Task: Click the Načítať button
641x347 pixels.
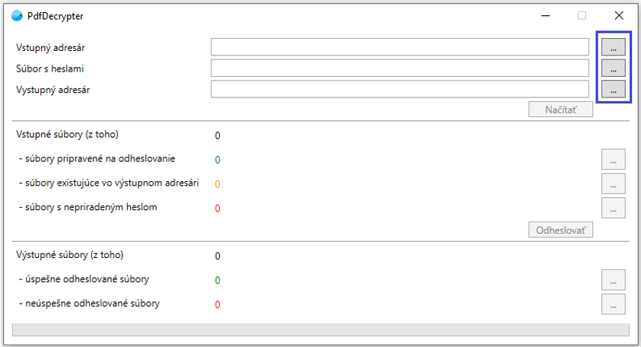Action: click(x=560, y=110)
